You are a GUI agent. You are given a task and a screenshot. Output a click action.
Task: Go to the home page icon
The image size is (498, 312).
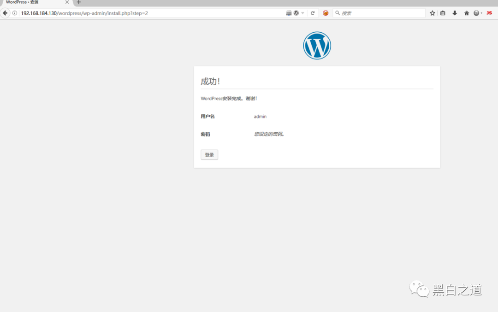(467, 13)
